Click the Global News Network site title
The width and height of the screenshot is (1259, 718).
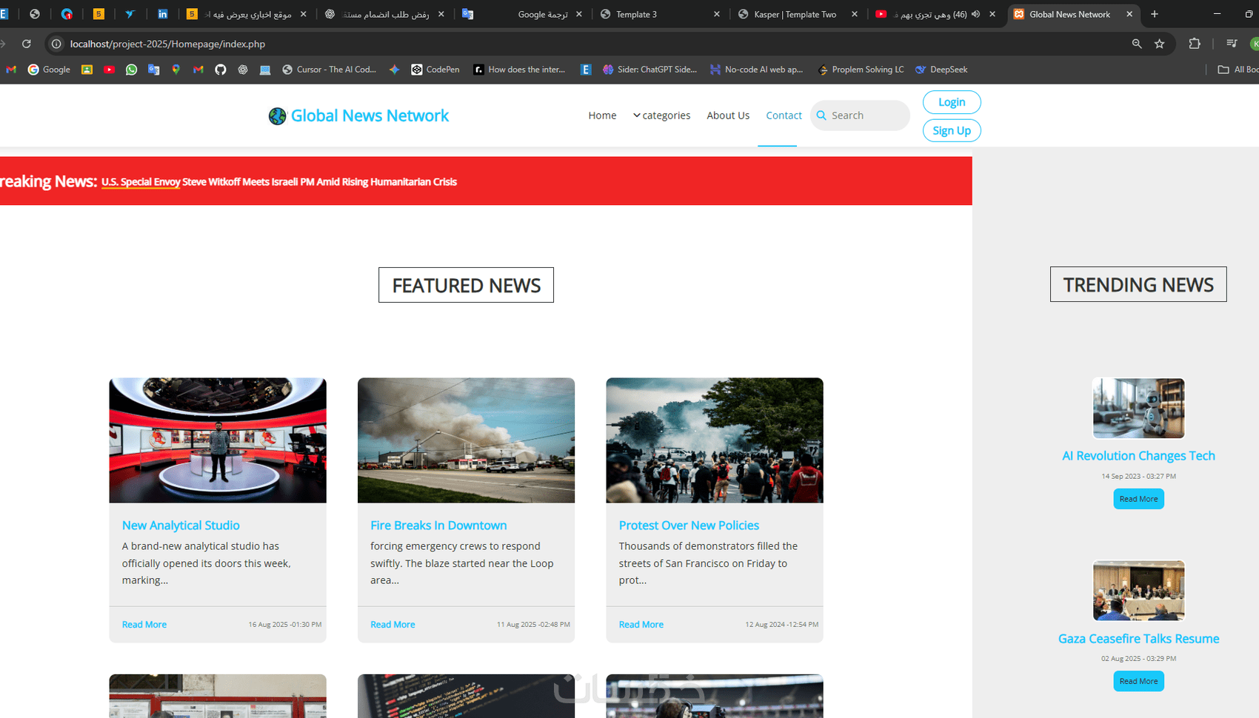[370, 115]
